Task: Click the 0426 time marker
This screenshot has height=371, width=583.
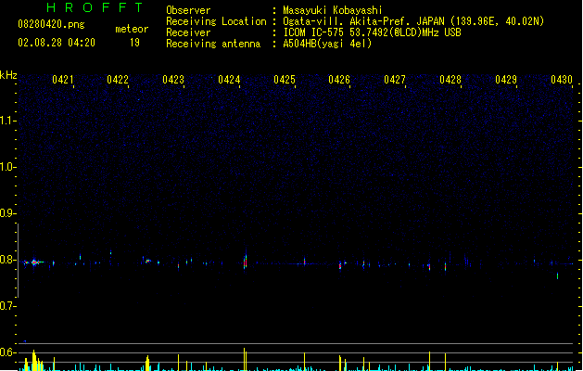Action: pos(339,80)
